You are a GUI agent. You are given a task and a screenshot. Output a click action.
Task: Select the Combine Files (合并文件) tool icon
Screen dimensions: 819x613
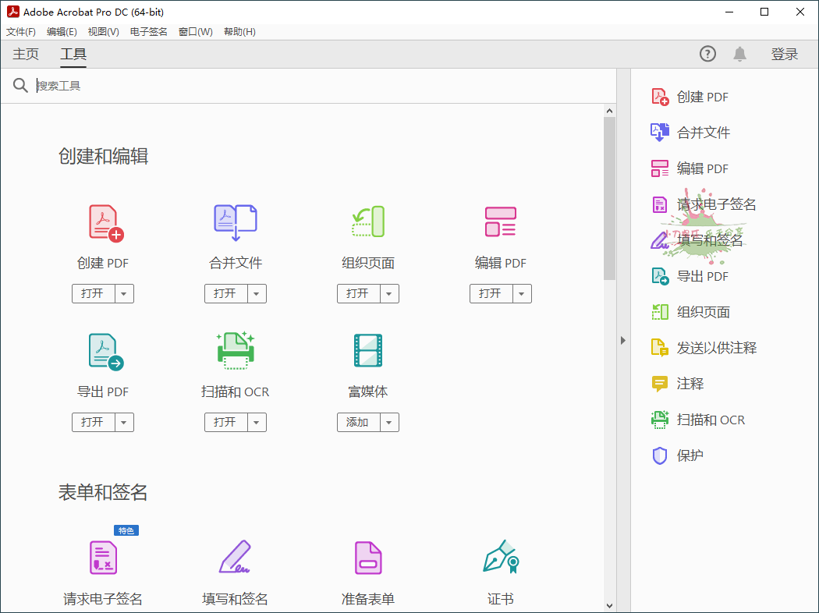coord(236,223)
